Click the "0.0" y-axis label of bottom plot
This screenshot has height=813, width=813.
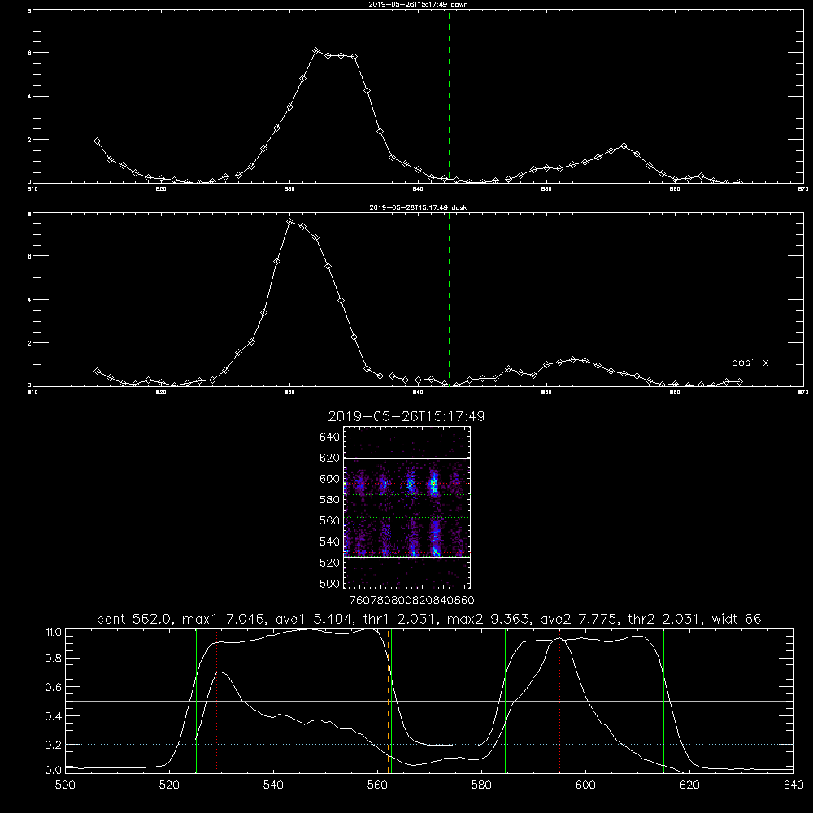click(54, 770)
